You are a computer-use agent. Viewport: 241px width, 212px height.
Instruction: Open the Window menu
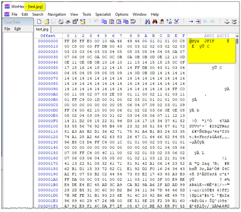(x=140, y=14)
